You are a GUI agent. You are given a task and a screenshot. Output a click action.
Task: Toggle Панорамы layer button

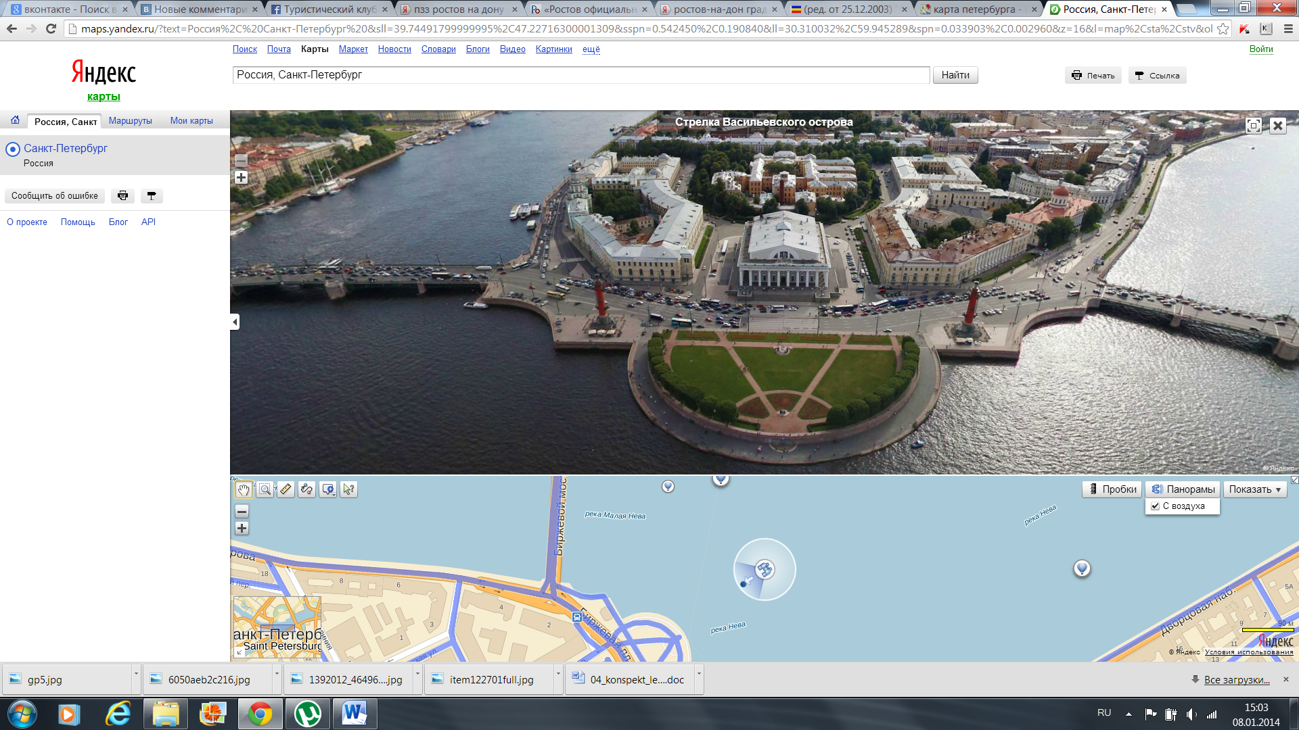tap(1183, 489)
